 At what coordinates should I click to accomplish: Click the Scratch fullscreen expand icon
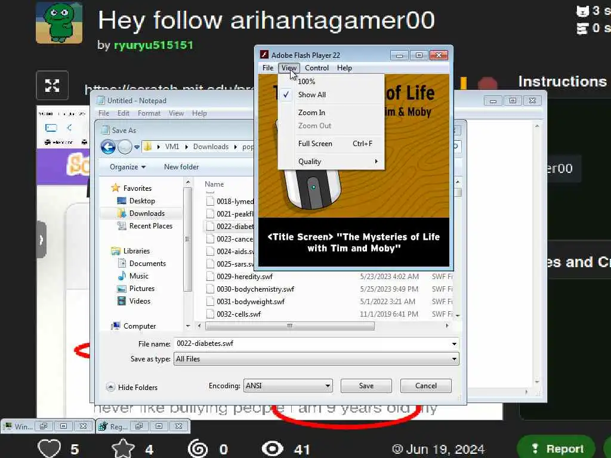(53, 85)
